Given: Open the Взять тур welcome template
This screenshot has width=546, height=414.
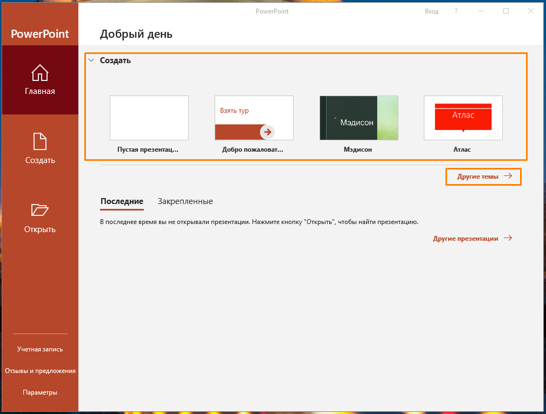Looking at the screenshot, I should (x=254, y=118).
